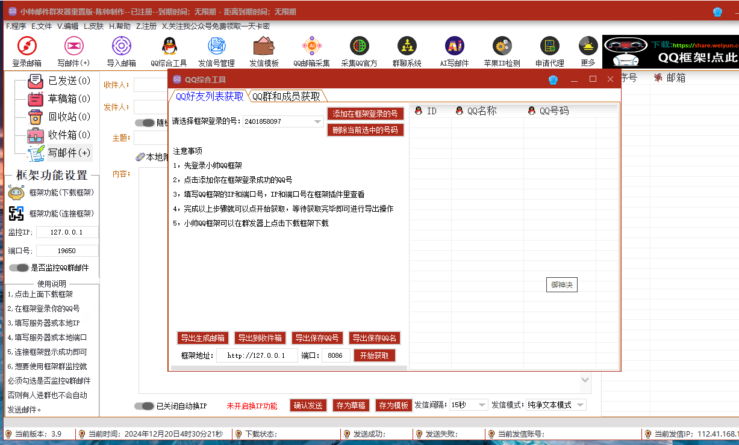The height and width of the screenshot is (445, 739).
Task: Open the QQ综合工具 penguin icon
Action: coord(169,47)
